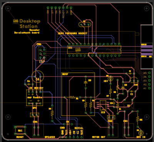
Task: Select the C3 capacitor symbol
Action: pos(114,103)
